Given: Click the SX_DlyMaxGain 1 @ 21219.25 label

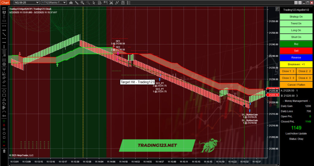Looking at the screenshot, I should (x=250, y=116).
